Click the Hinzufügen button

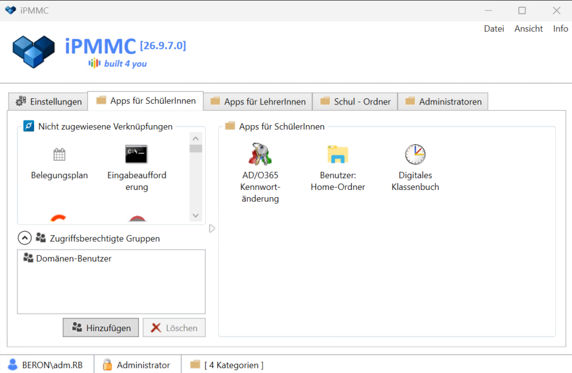[x=101, y=327]
